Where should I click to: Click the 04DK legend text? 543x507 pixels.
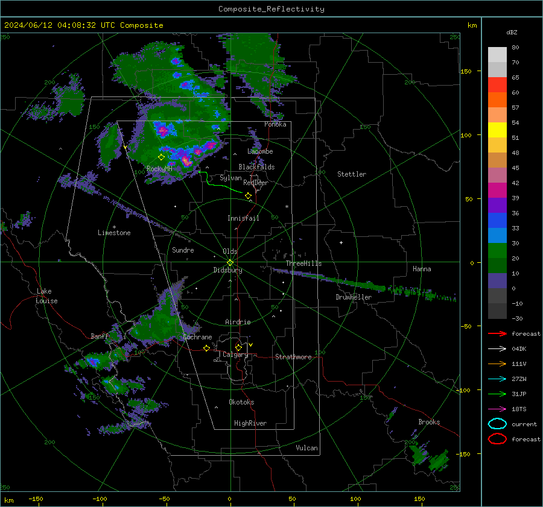point(519,349)
